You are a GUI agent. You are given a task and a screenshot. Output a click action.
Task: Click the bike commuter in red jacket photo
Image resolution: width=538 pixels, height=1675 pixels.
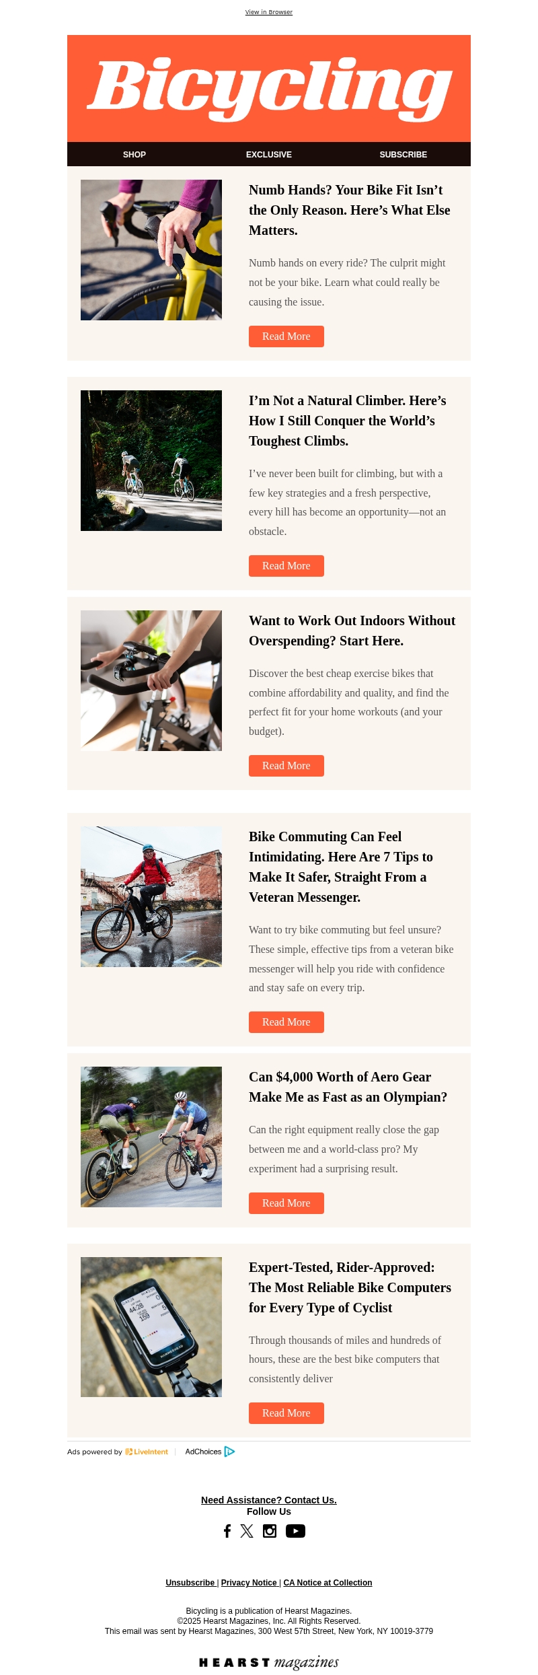(151, 896)
